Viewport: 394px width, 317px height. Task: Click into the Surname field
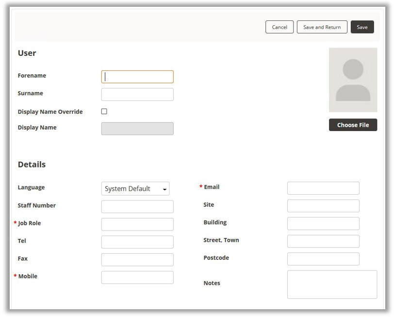[137, 94]
